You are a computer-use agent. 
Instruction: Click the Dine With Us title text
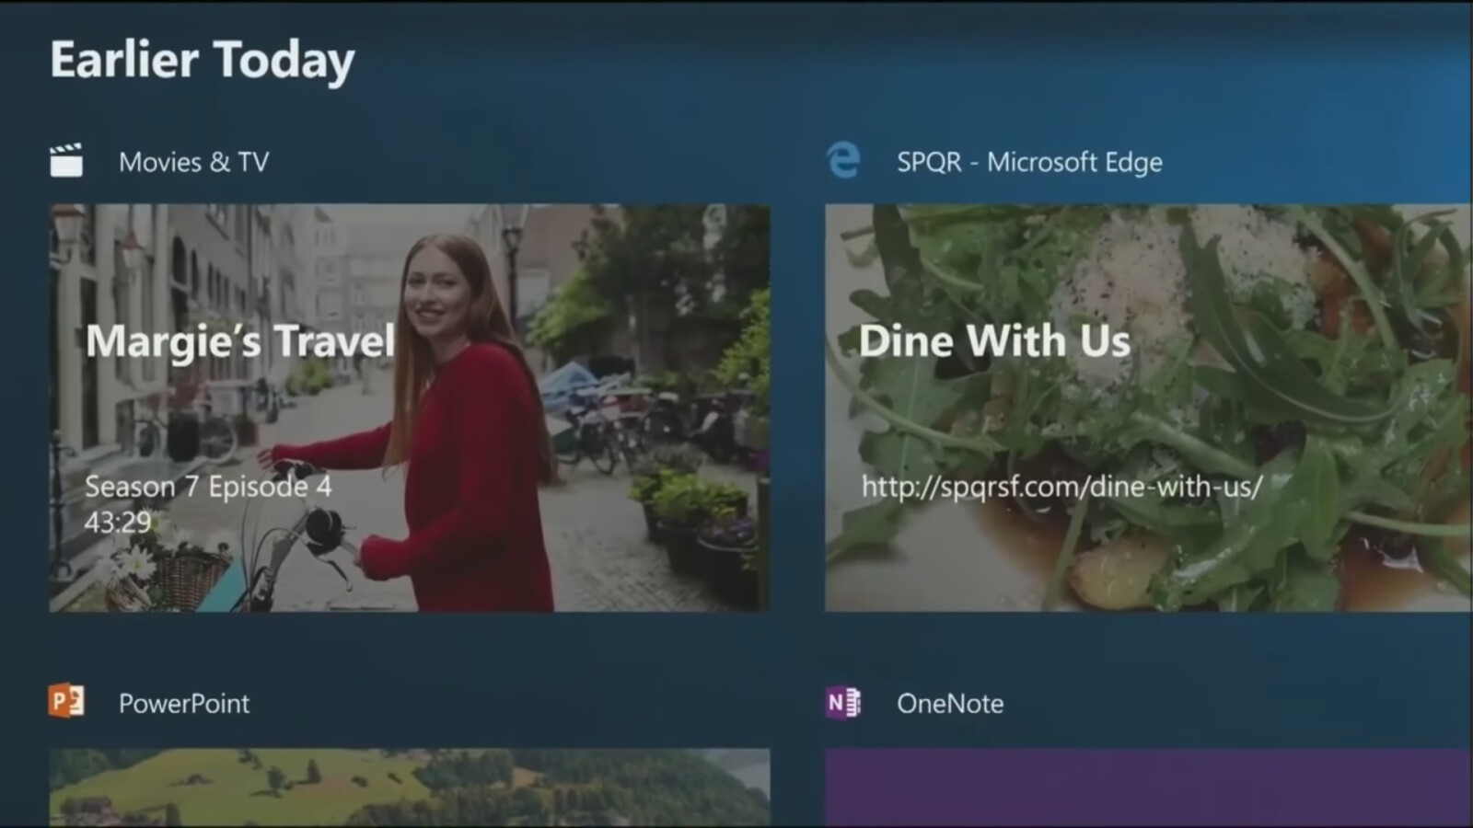click(994, 340)
